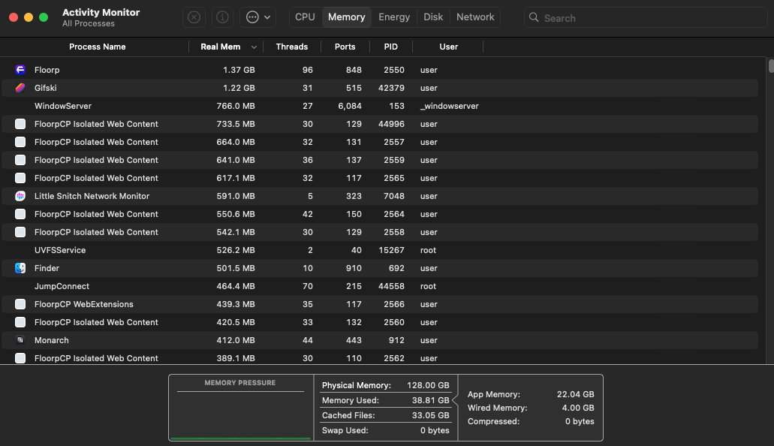Click Little Snitch Network Monitor icon
The image size is (774, 446).
20,196
